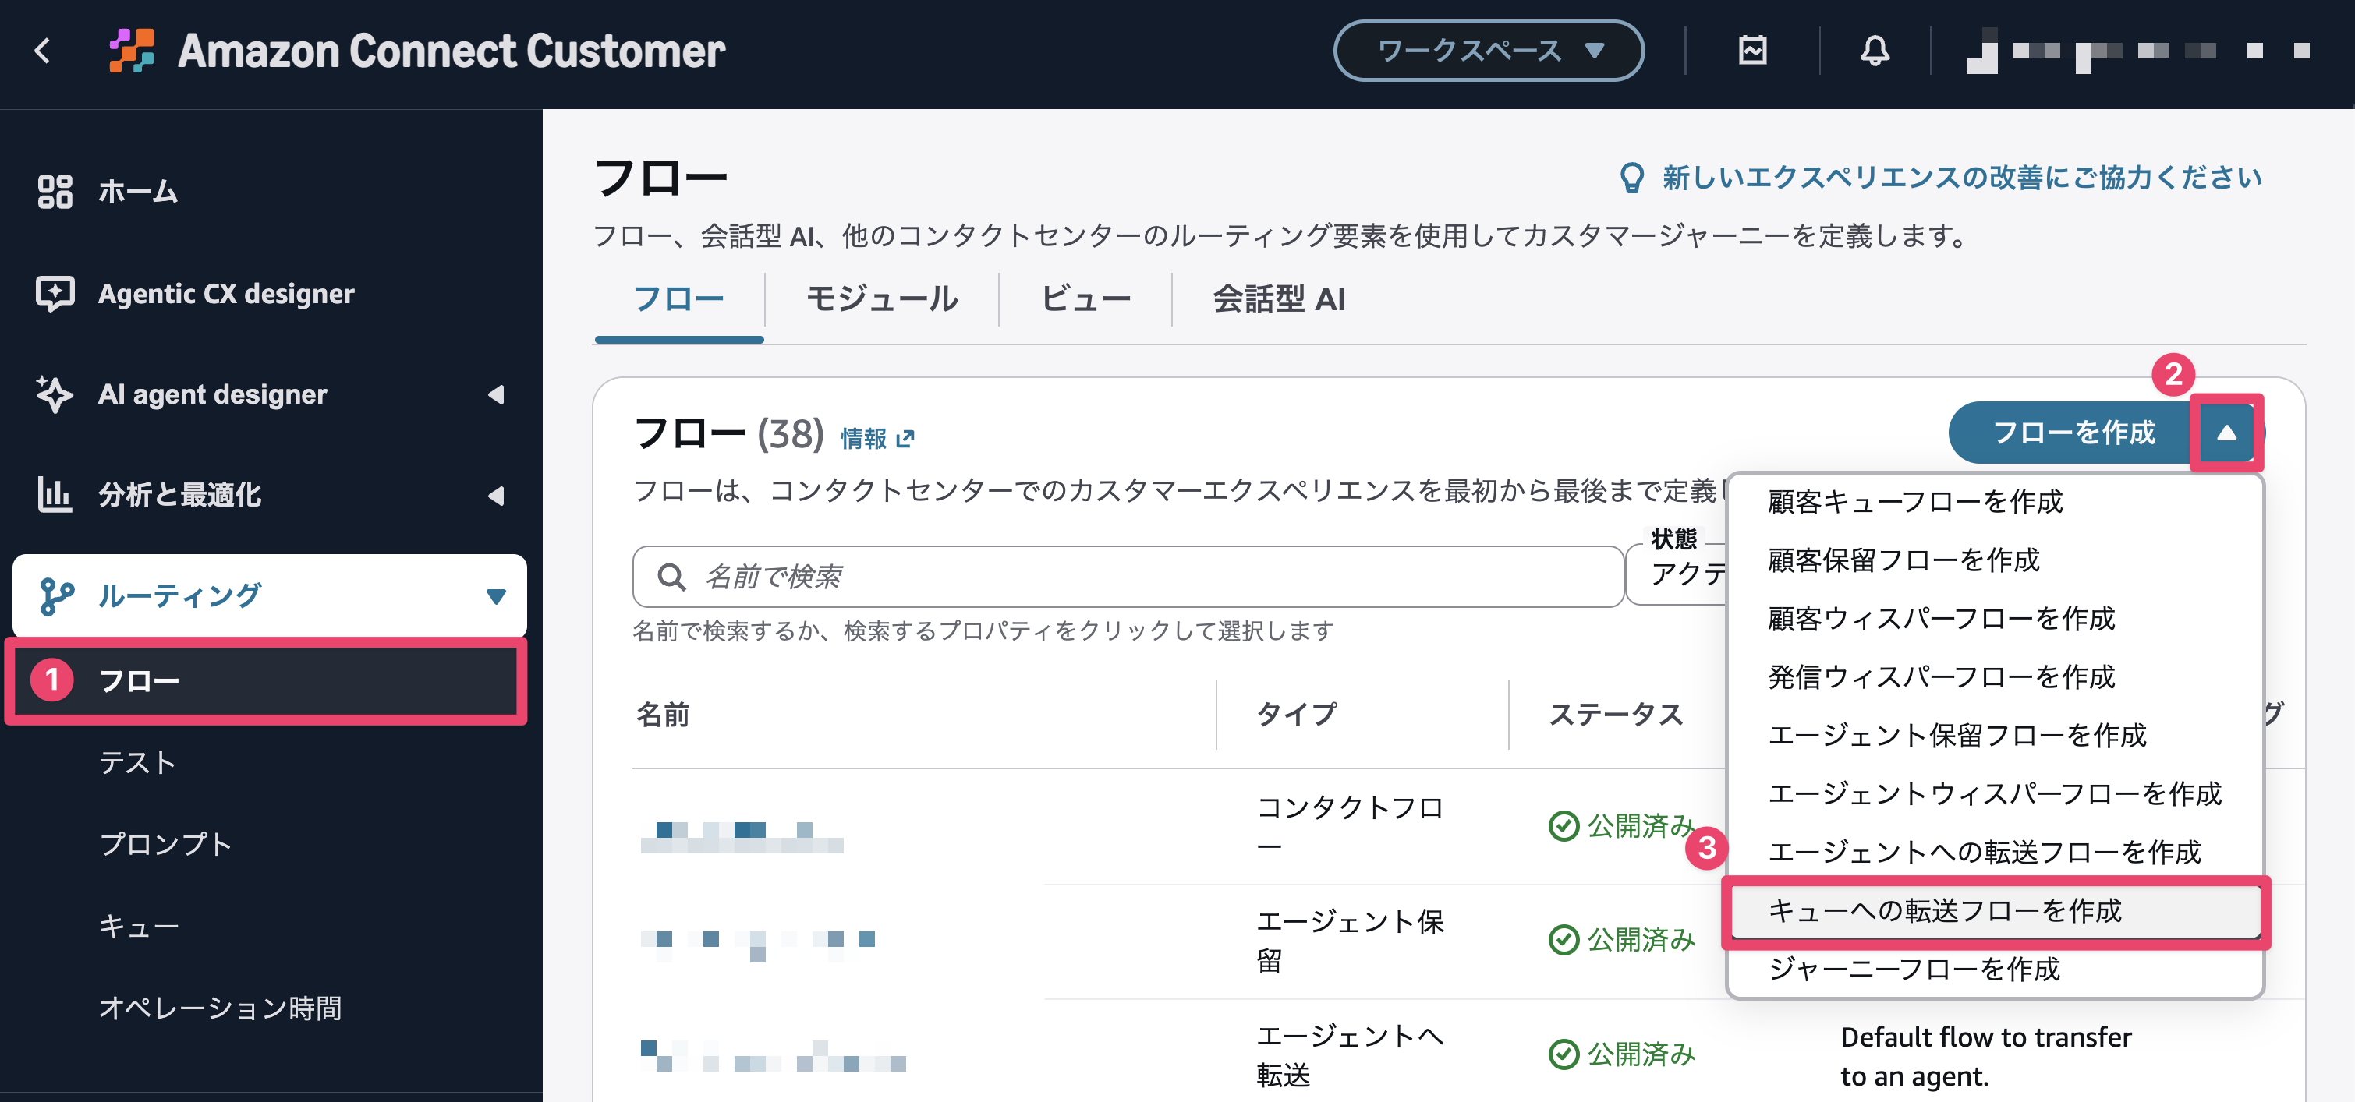The height and width of the screenshot is (1102, 2355).
Task: Open the calendar chart icon in the header
Action: [x=1751, y=50]
